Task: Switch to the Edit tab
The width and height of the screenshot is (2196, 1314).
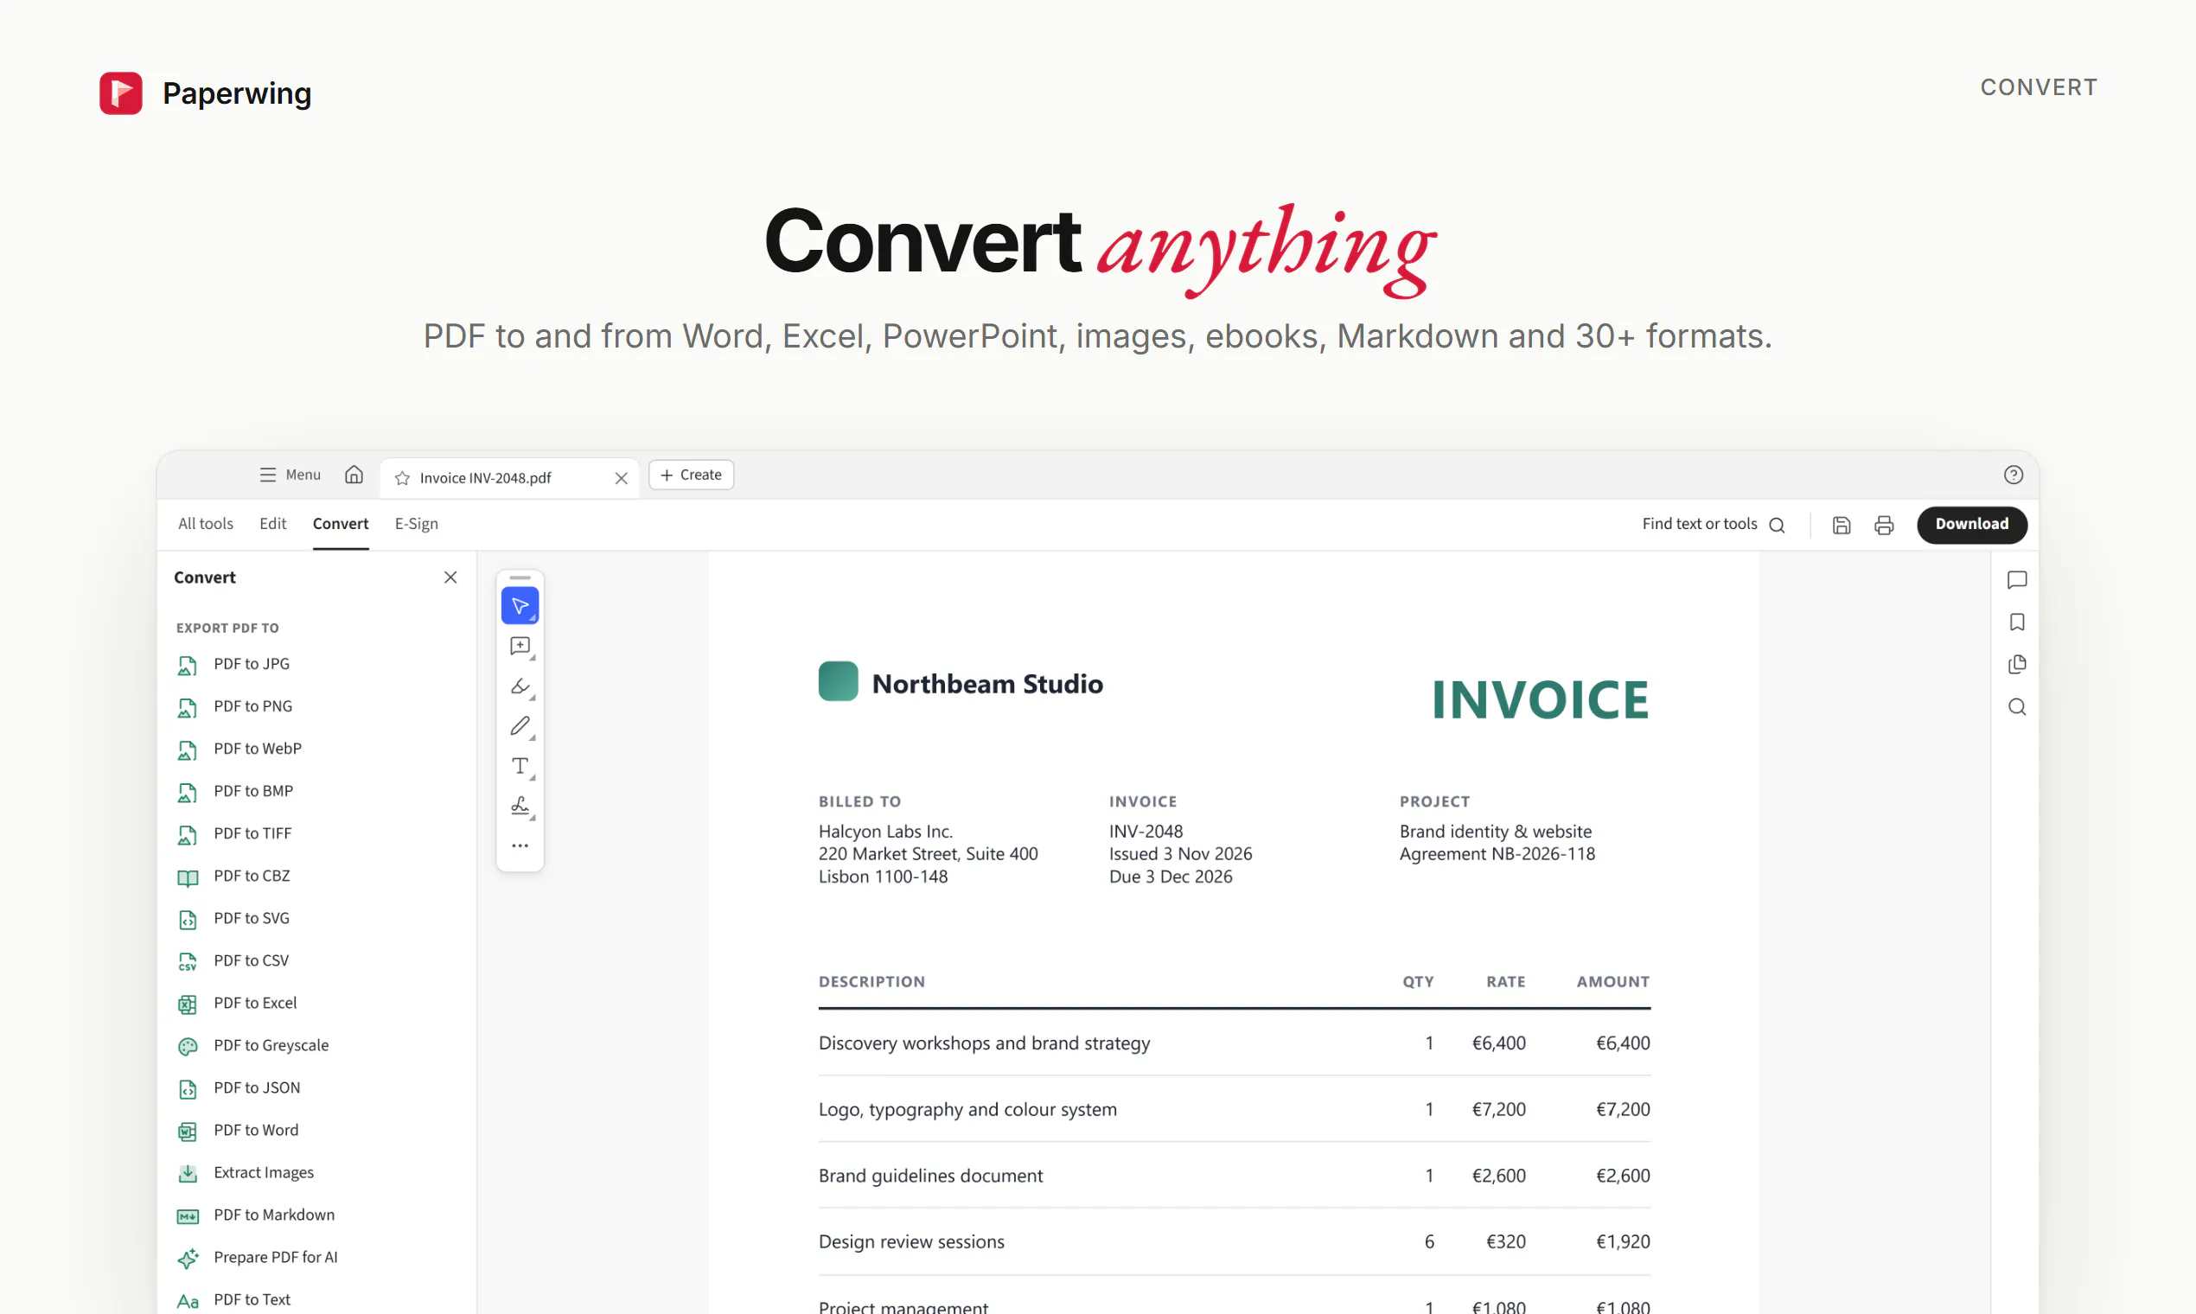Action: click(272, 524)
